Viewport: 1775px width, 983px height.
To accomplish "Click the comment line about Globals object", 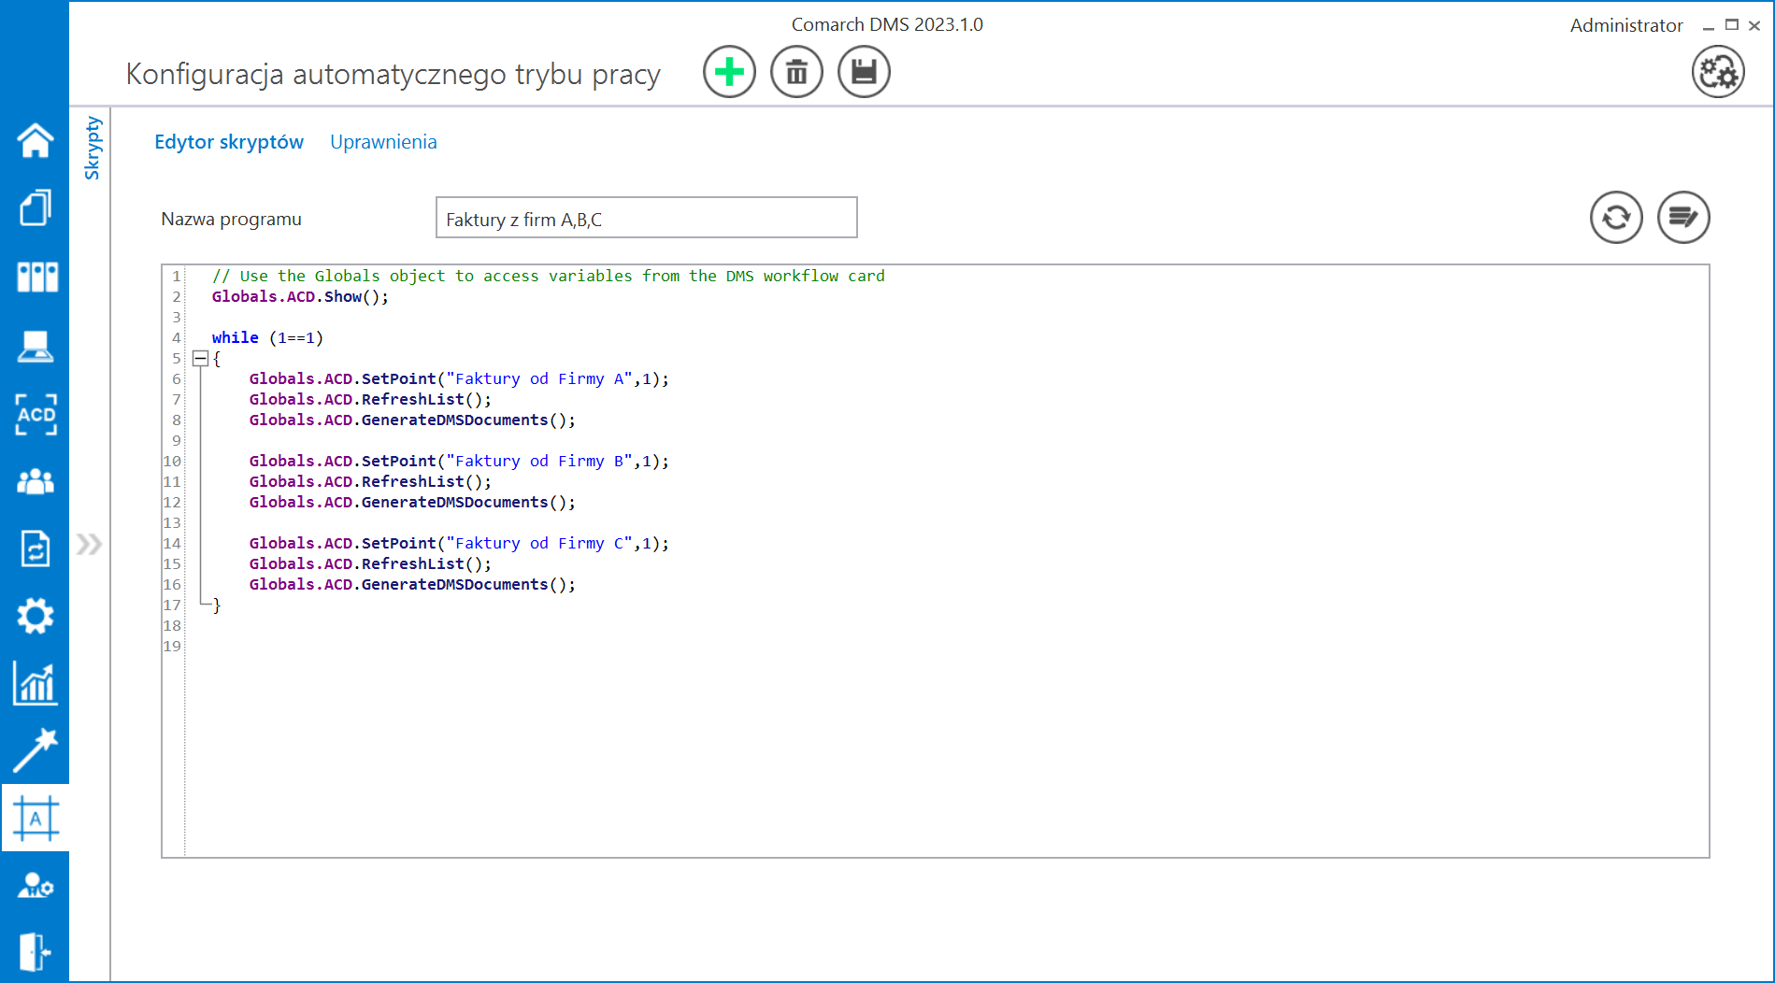I will click(548, 276).
